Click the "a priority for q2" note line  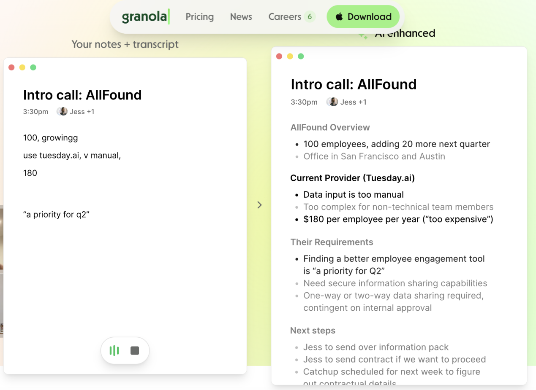[x=56, y=215]
